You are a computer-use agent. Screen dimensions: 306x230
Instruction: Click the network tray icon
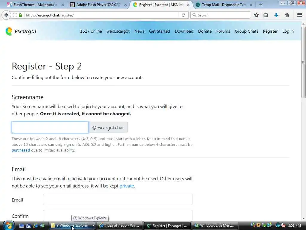[277, 225]
